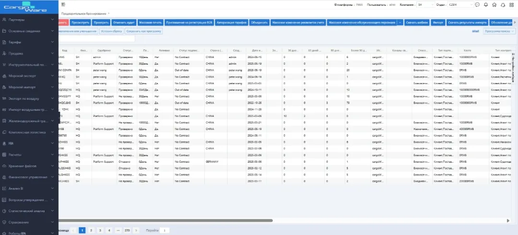Click the Перейти page number input field
This screenshot has height=235, width=518.
coord(165,230)
